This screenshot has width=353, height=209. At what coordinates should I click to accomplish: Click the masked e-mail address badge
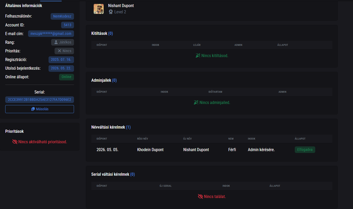[51, 34]
